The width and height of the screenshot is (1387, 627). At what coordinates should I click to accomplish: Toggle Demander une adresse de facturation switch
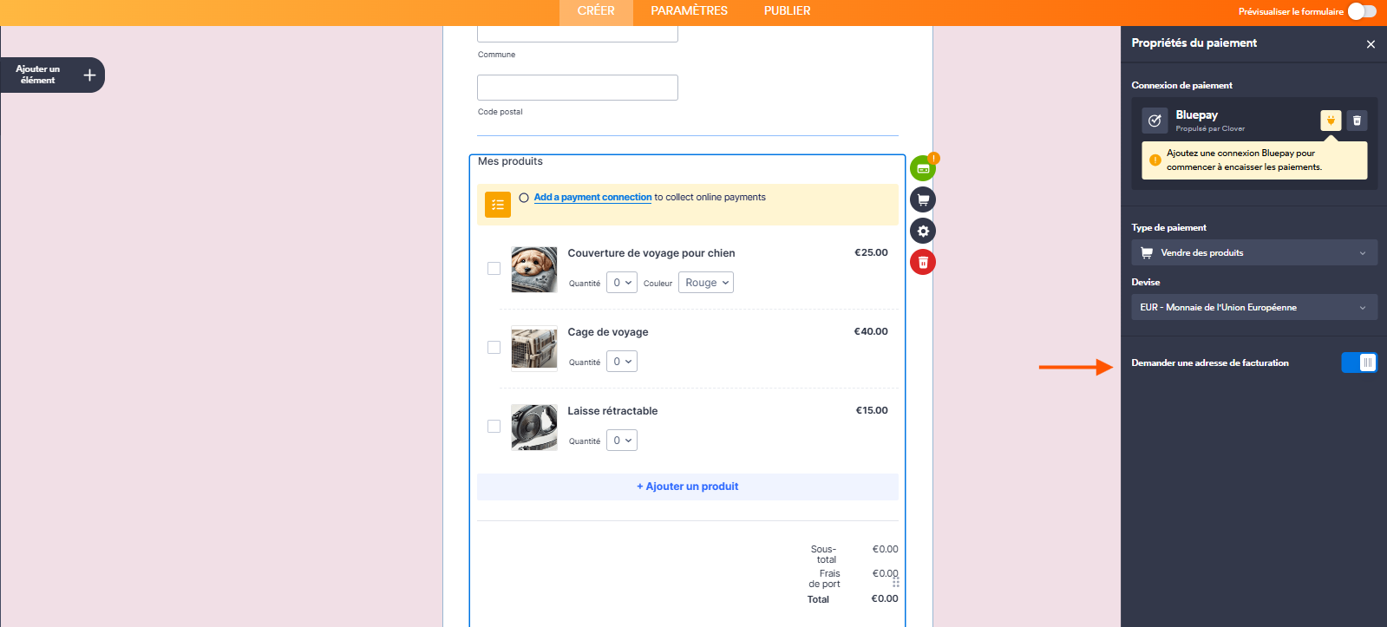tap(1358, 362)
